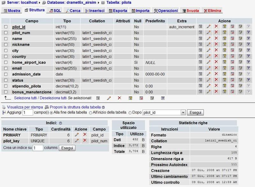Open the Dopo pilot_id field dropdown
Image resolution: width=255 pixels, height=187 pixels.
point(164,112)
